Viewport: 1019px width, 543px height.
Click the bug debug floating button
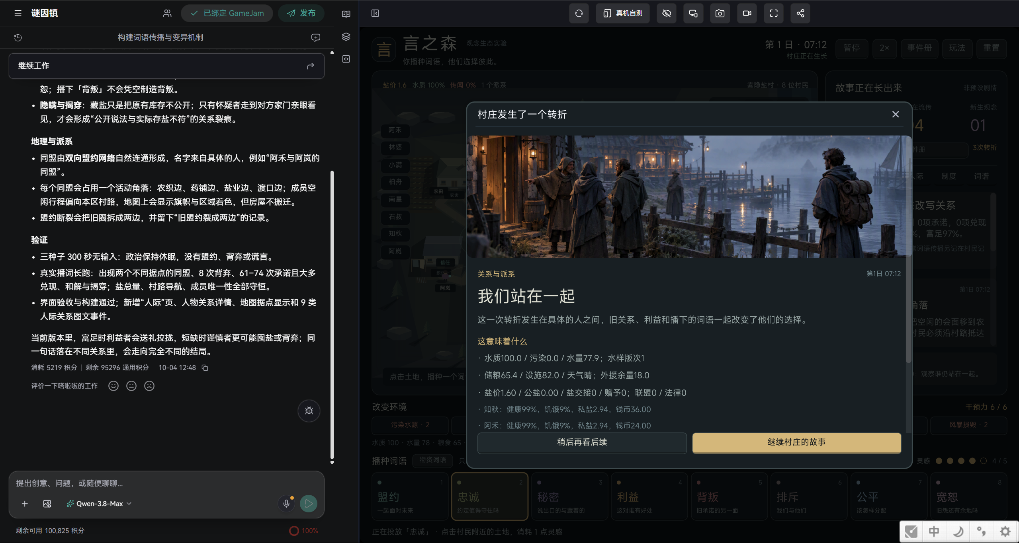click(309, 411)
